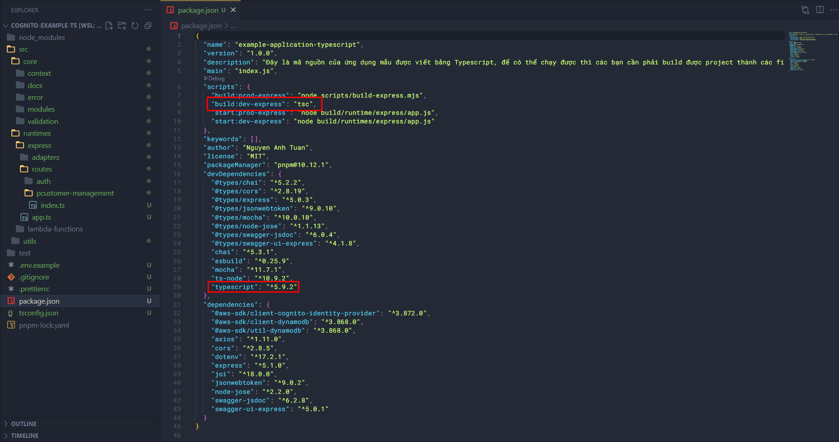This screenshot has height=442, width=839.
Task: Expand the lambda-functions folder
Action: tap(55, 229)
